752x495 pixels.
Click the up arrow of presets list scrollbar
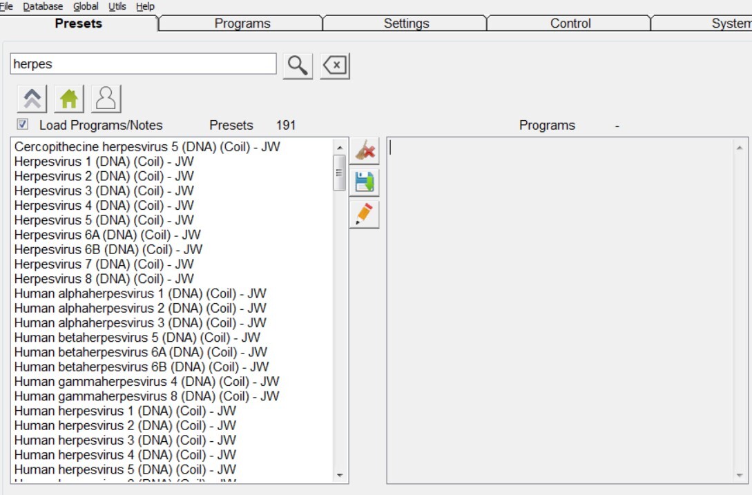[340, 147]
